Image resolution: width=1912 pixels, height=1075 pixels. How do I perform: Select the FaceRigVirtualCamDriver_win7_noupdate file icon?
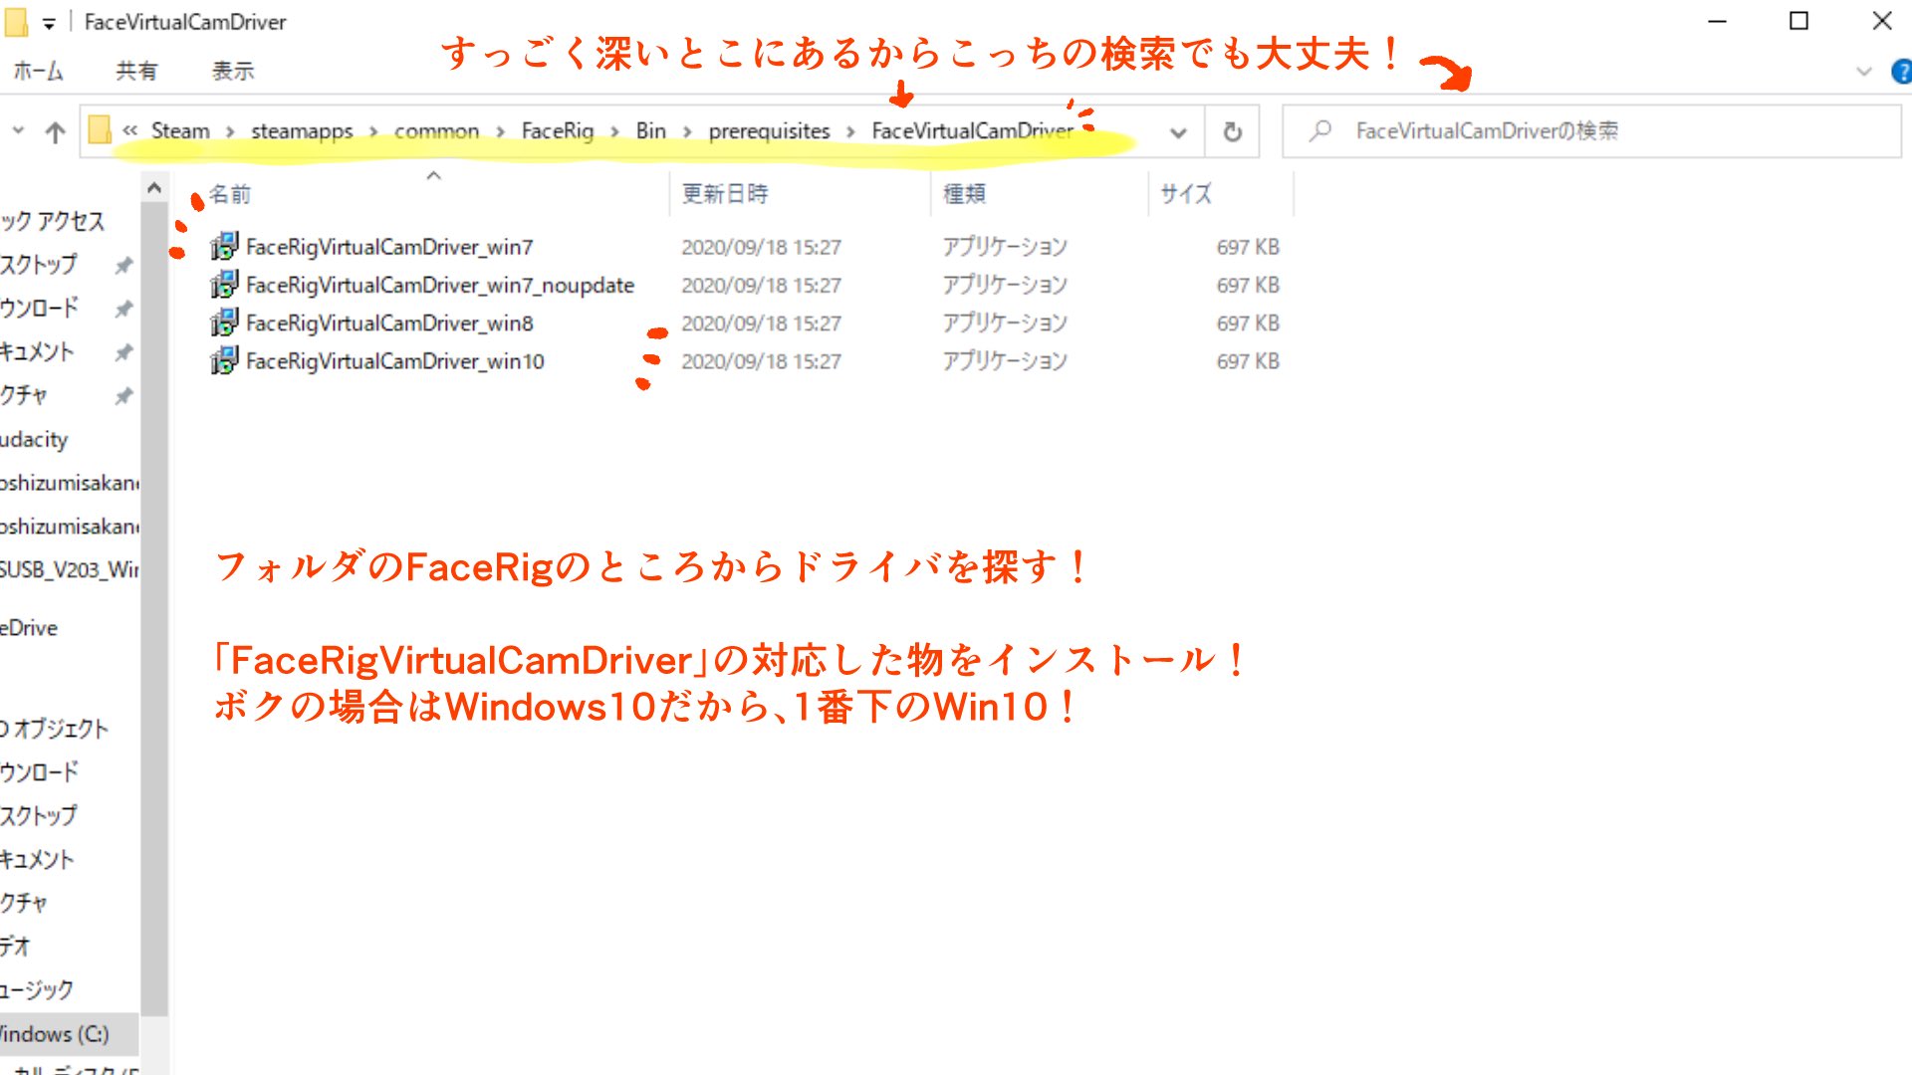coord(224,285)
